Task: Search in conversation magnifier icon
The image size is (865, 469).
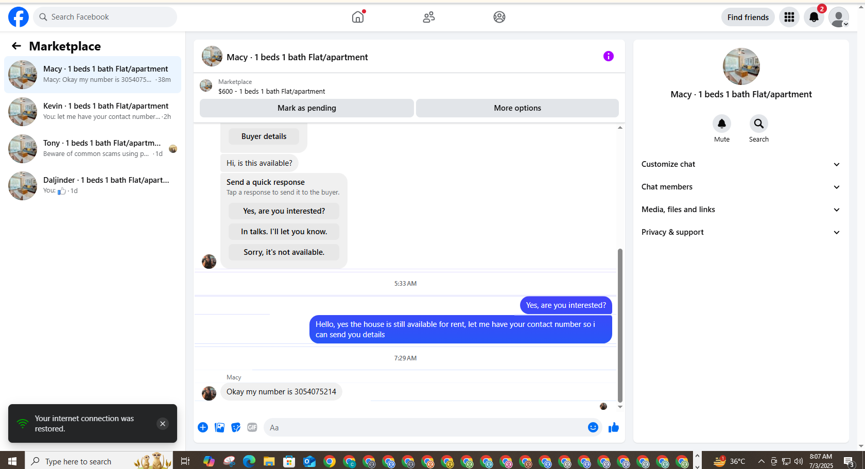Action: (759, 124)
